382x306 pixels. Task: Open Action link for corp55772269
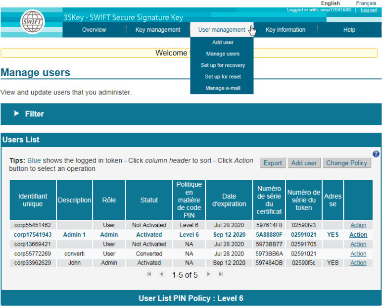[358, 254]
